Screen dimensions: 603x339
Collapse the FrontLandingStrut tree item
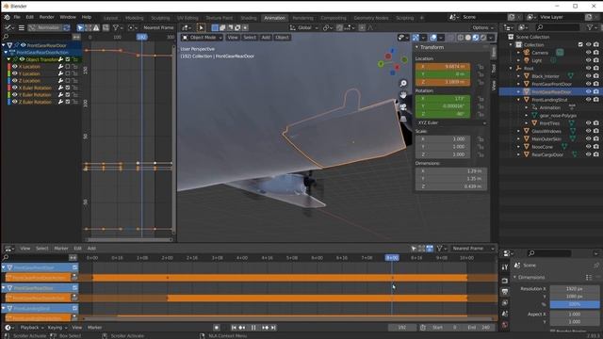(518, 100)
